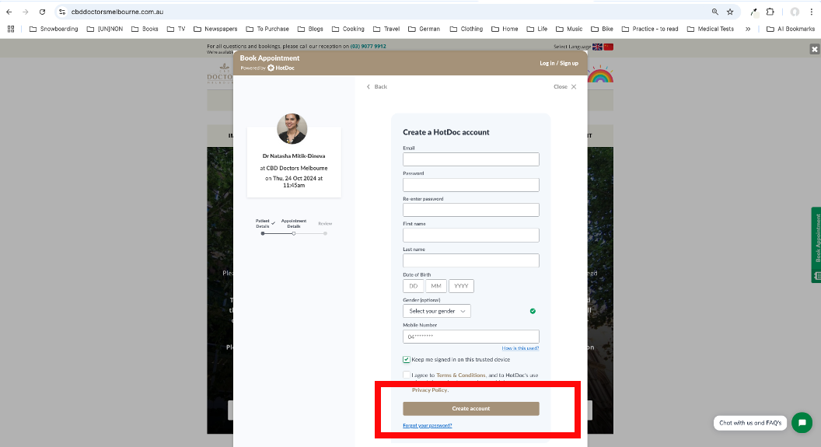Click the rainbow logo icon
Image resolution: width=821 pixels, height=447 pixels.
600,75
